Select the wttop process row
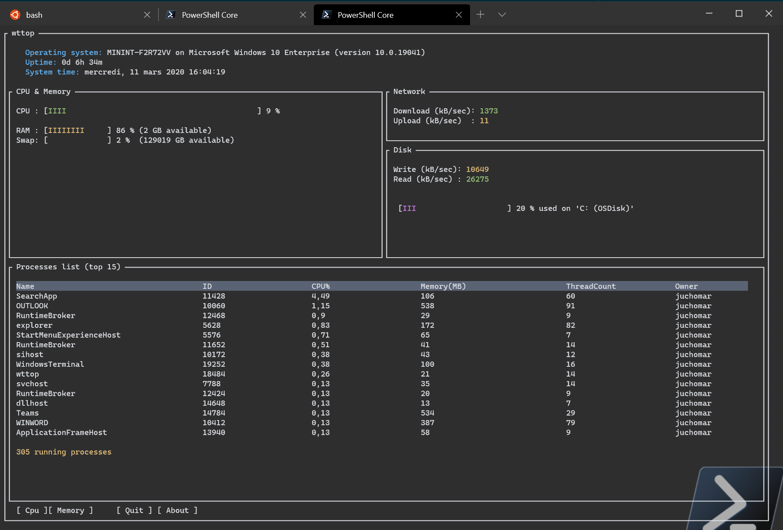This screenshot has width=783, height=530. [382, 374]
